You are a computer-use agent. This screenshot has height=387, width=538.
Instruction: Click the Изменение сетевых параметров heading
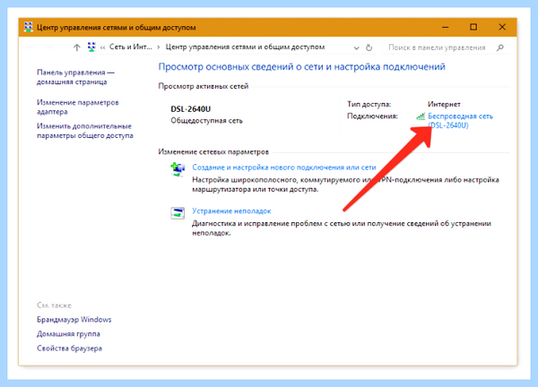213,152
